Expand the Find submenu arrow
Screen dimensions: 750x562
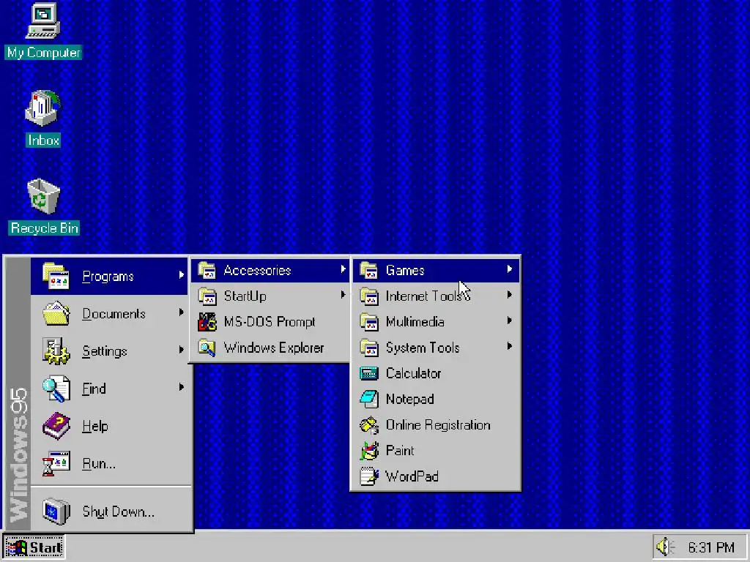coord(182,386)
